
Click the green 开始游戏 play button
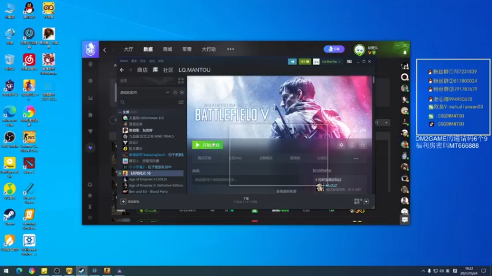tap(207, 145)
